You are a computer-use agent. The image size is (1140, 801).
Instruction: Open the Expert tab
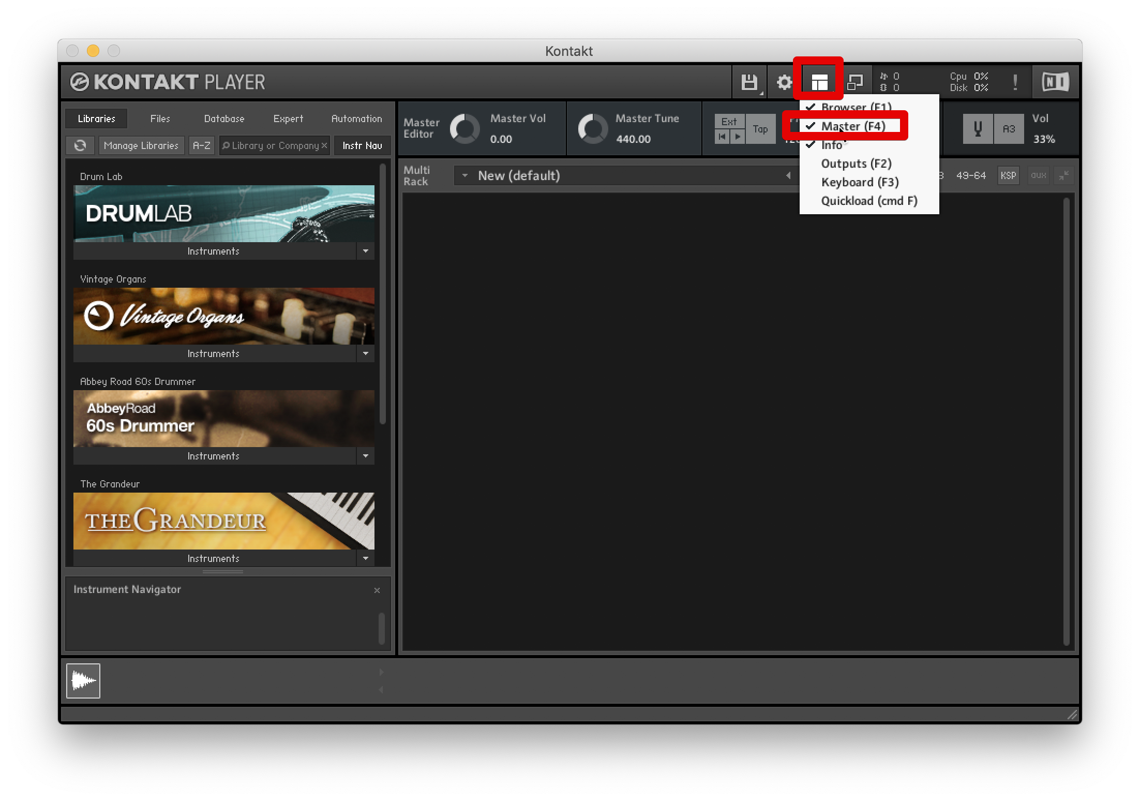(288, 119)
